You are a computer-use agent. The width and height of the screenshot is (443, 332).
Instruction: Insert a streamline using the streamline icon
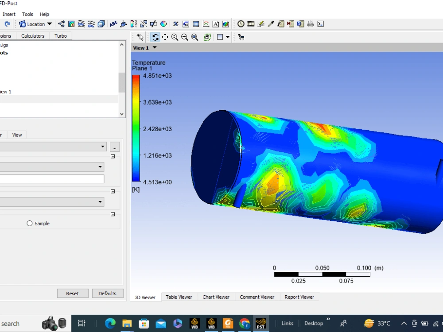(x=81, y=24)
